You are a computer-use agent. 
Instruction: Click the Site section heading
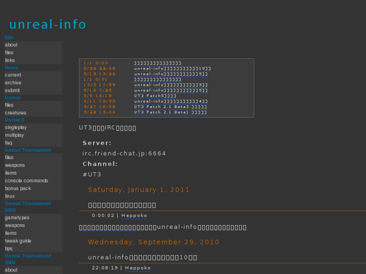pyautogui.click(x=9, y=38)
